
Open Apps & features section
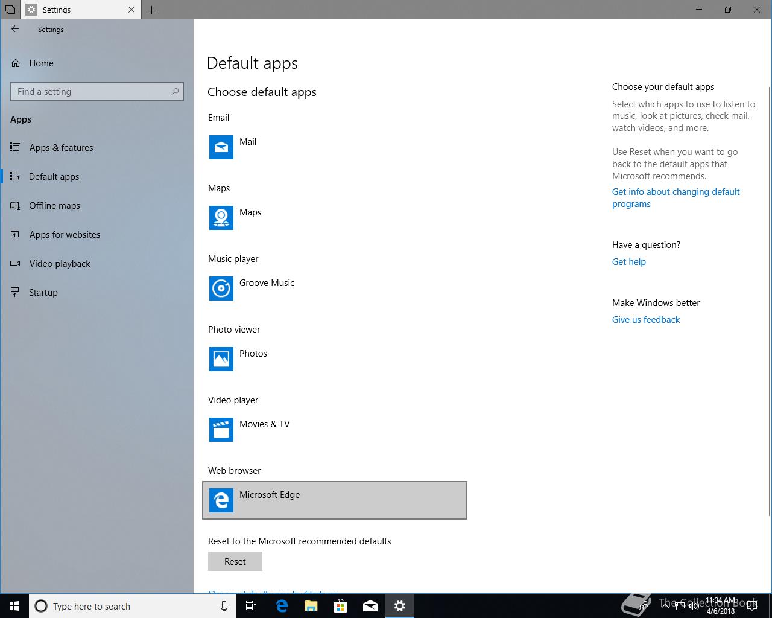pos(96,148)
